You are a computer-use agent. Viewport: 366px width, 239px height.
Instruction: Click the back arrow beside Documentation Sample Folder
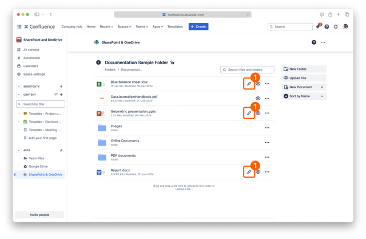pyautogui.click(x=98, y=62)
